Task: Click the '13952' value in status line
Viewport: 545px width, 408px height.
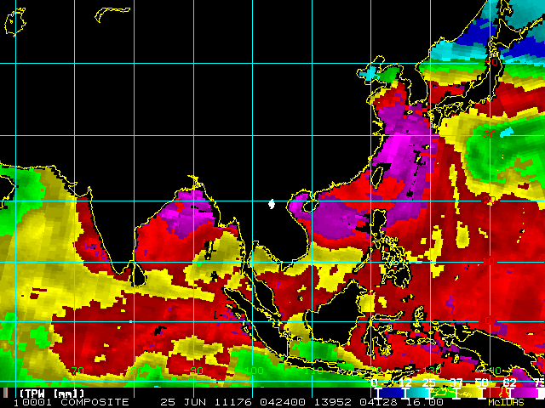Action: pos(333,402)
